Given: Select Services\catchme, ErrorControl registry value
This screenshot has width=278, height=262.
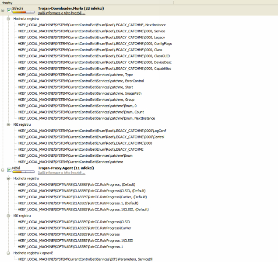Looking at the screenshot, I should (81, 81).
